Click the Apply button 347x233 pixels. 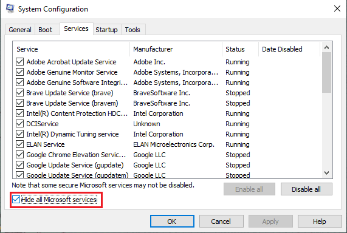(x=270, y=221)
